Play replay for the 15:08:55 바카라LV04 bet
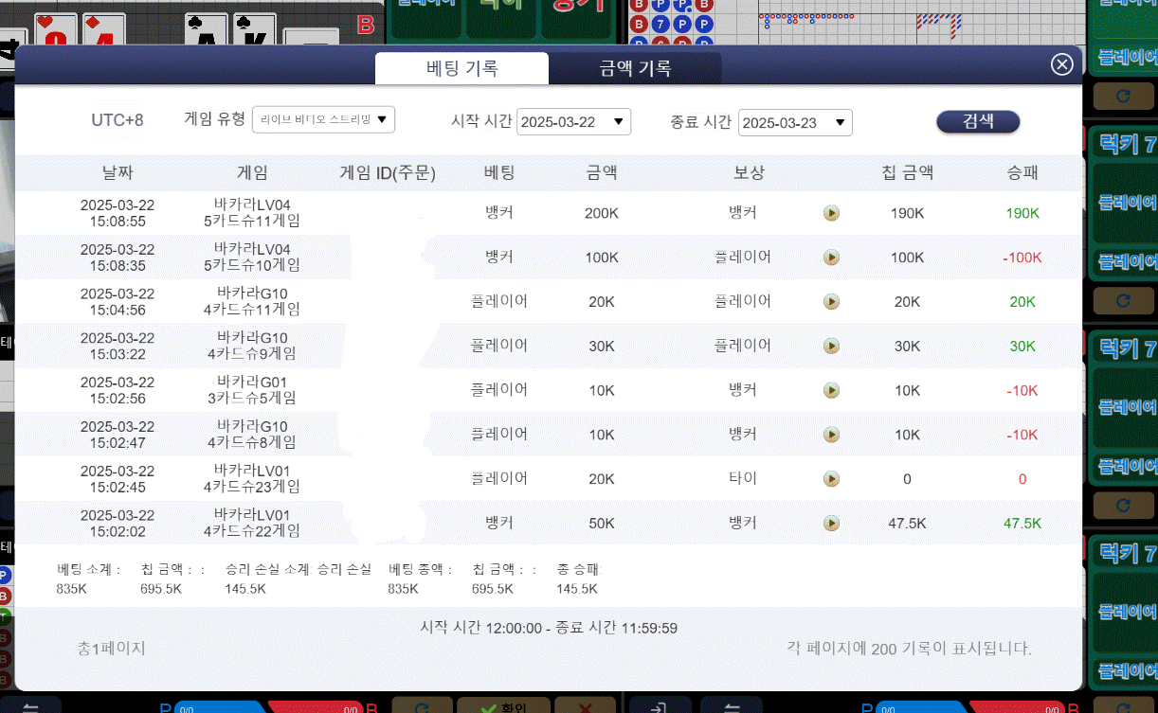Image resolution: width=1158 pixels, height=713 pixels. tap(831, 213)
